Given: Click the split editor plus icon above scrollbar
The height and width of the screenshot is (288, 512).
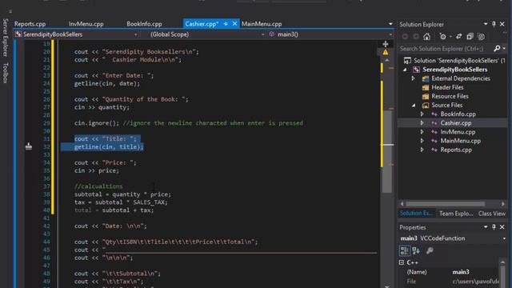Looking at the screenshot, I should (386, 44).
